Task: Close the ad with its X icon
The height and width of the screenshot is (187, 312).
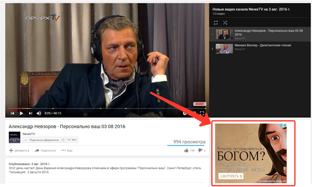Action: (285, 125)
